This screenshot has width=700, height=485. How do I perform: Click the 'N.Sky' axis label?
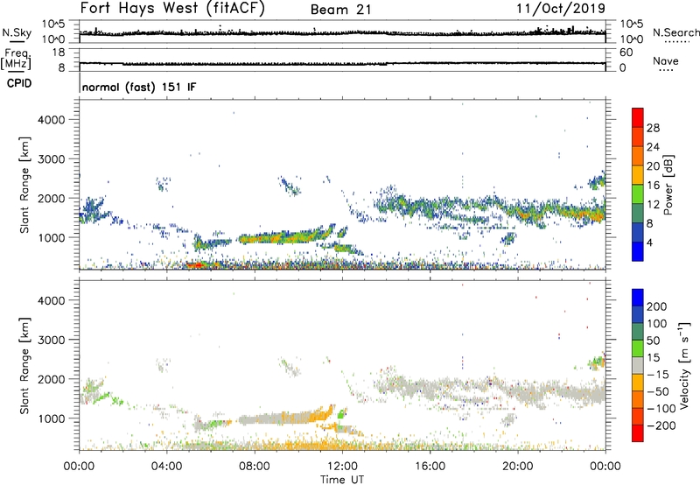point(17,32)
